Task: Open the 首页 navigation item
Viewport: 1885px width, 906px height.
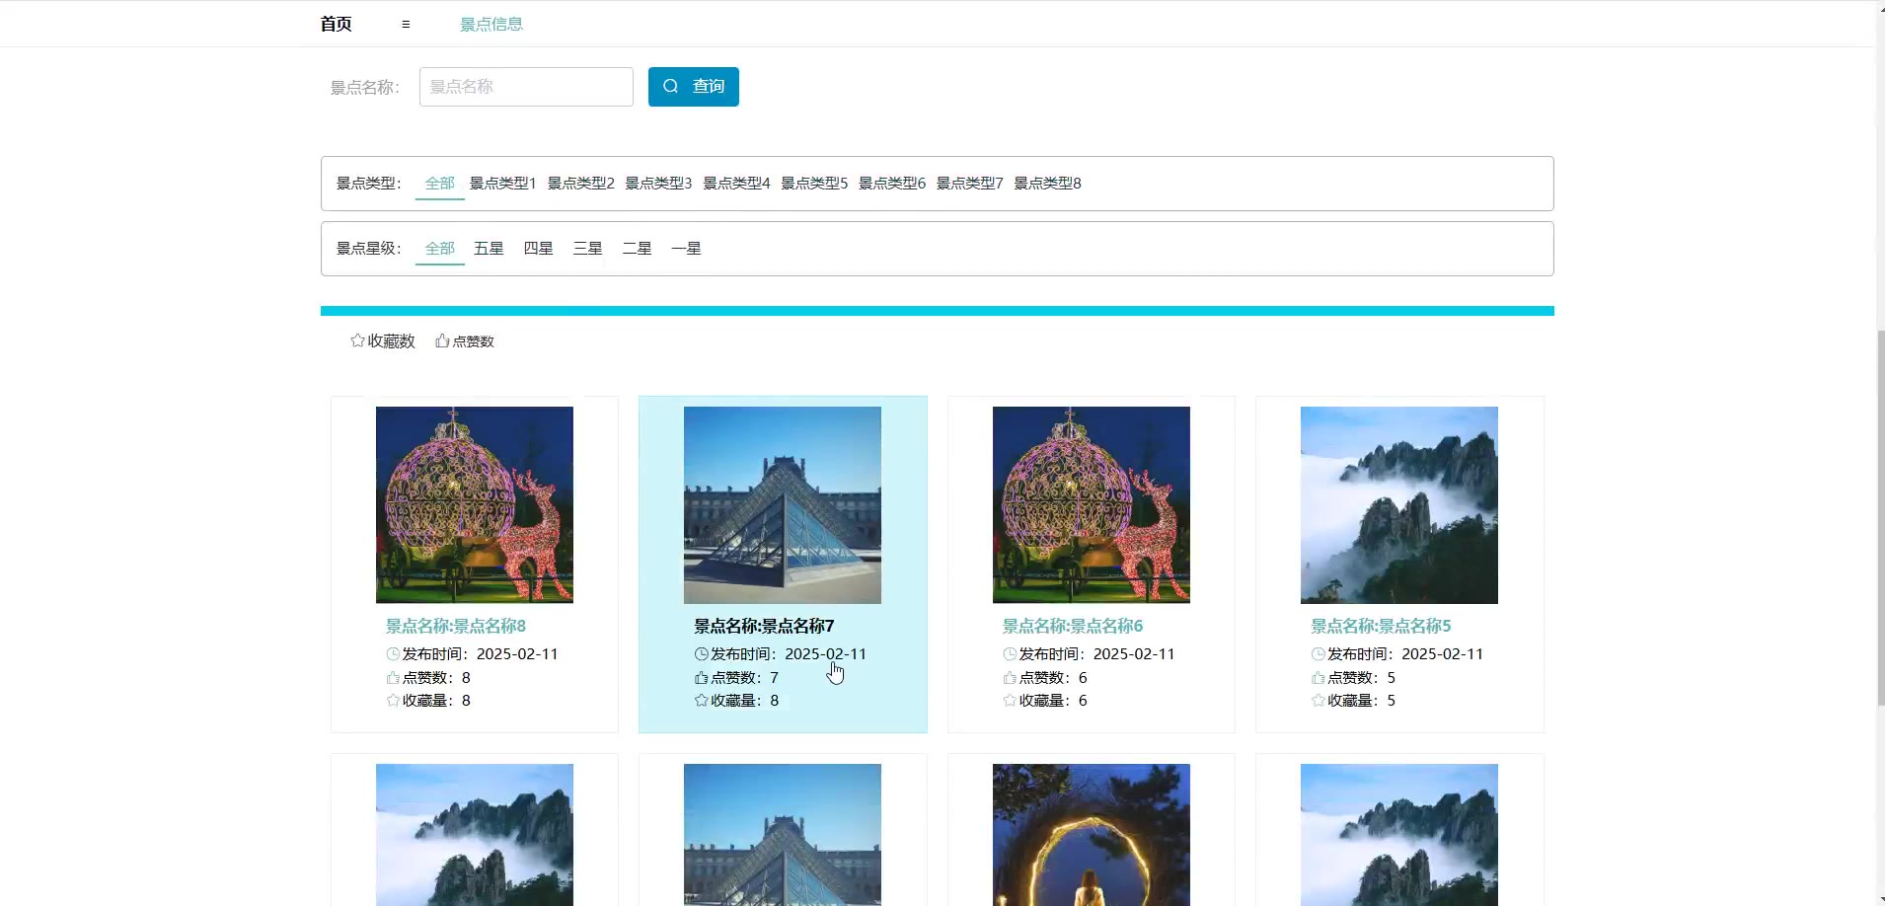Action: tap(336, 24)
